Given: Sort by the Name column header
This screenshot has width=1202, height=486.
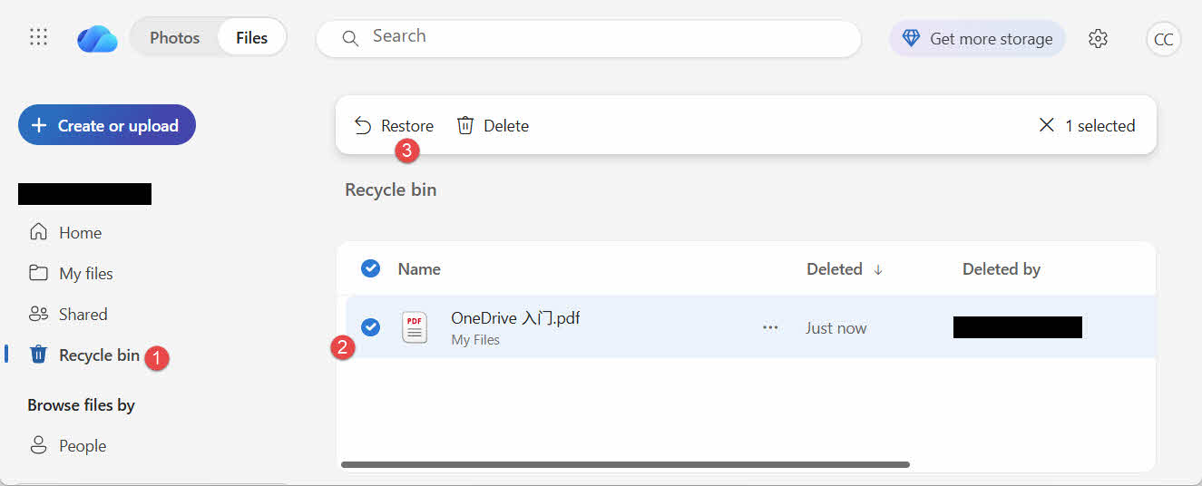Looking at the screenshot, I should click(419, 269).
